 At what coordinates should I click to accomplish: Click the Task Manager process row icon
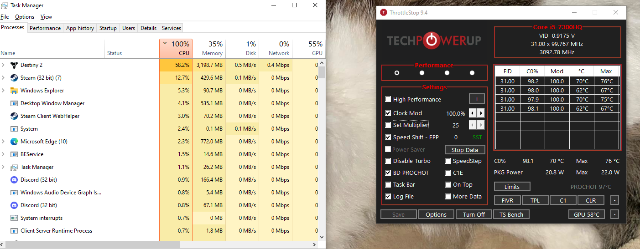tap(14, 167)
